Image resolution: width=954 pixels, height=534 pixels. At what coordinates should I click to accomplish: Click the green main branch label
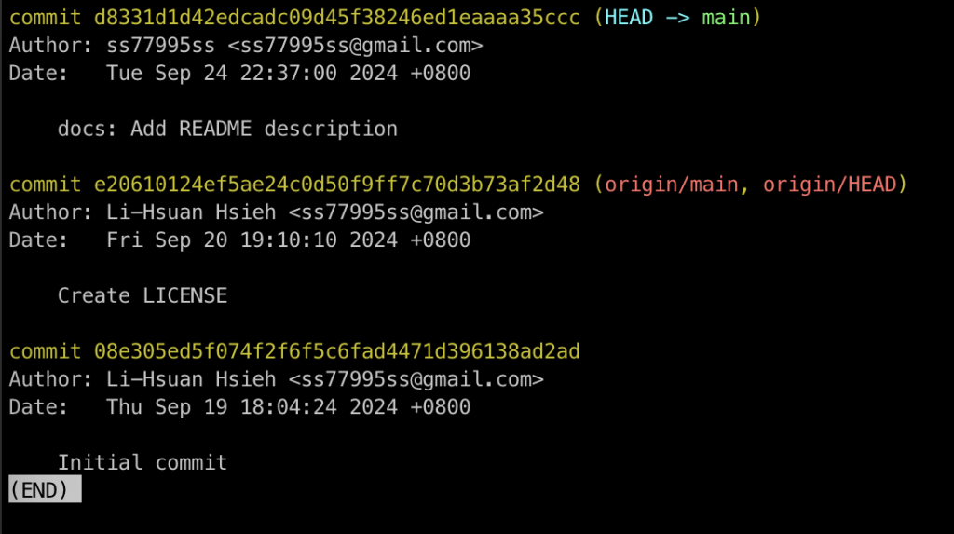coord(726,18)
